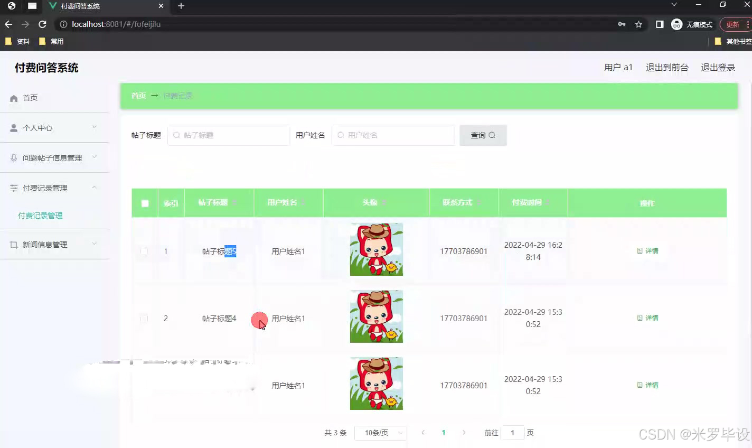Click the red 更新 browser button
This screenshot has height=448, width=752.
[x=734, y=24]
